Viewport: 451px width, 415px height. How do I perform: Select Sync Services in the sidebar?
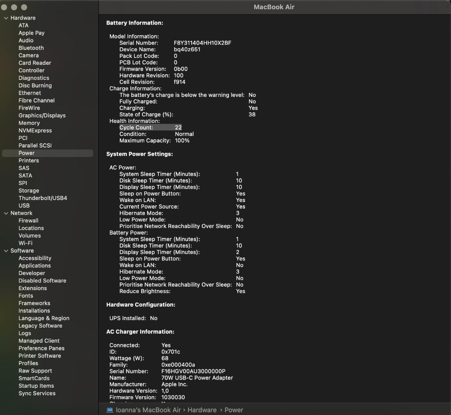[37, 393]
